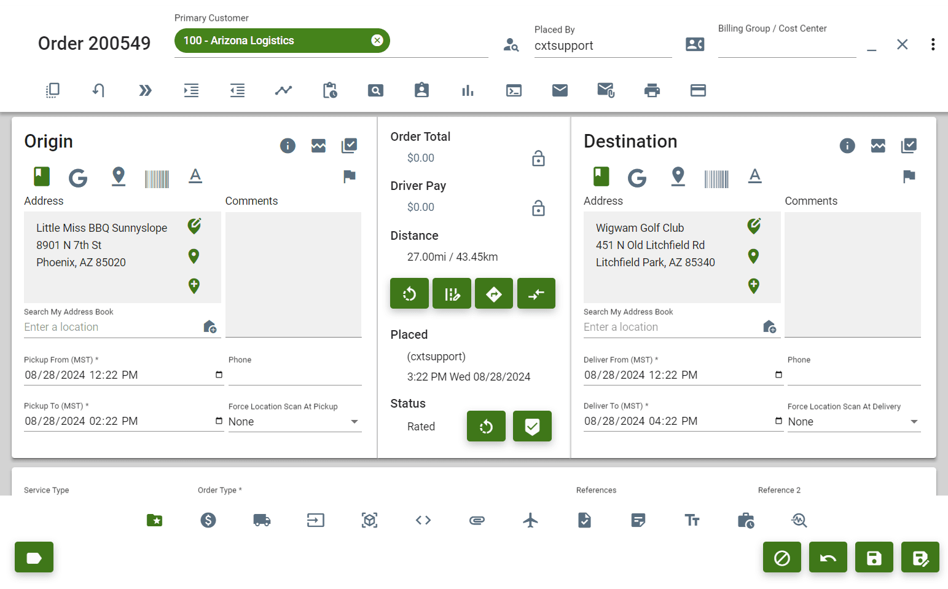The height and width of the screenshot is (589, 948).
Task: Remove the Arizona Logistics primary customer chip
Action: pyautogui.click(x=377, y=40)
